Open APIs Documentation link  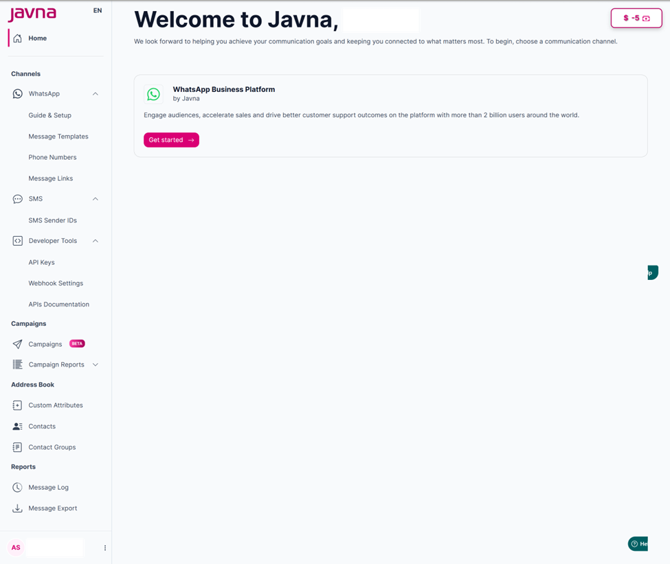(x=59, y=304)
